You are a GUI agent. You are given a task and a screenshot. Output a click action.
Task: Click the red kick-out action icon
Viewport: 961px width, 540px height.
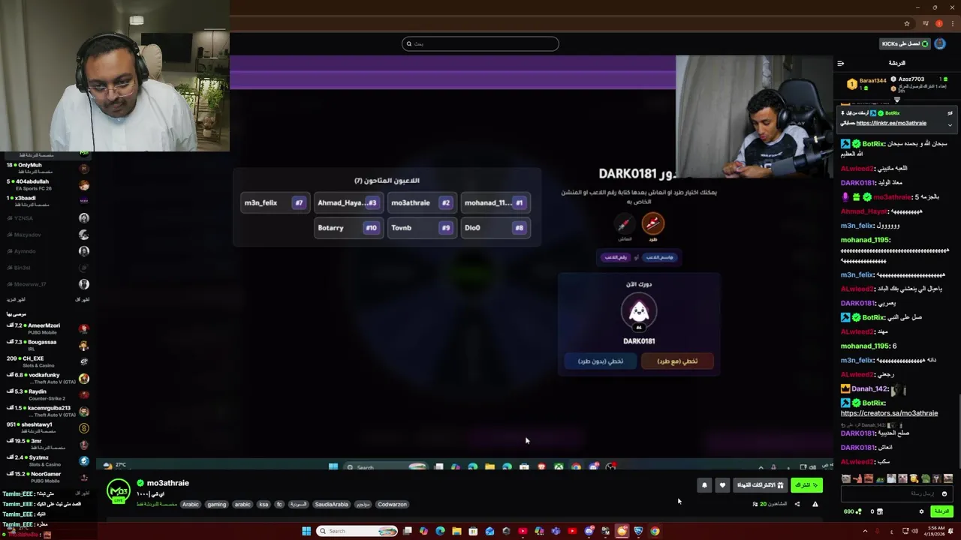[x=653, y=223]
